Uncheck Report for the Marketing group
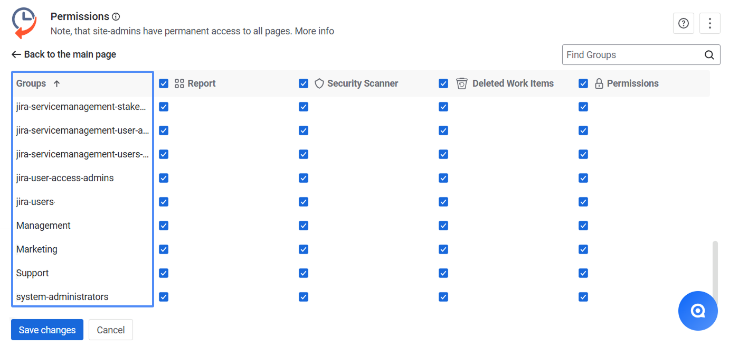This screenshot has width=729, height=346. click(164, 249)
